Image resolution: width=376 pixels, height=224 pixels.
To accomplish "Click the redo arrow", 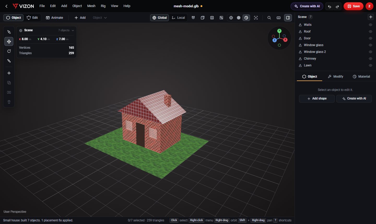I will point(337,6).
